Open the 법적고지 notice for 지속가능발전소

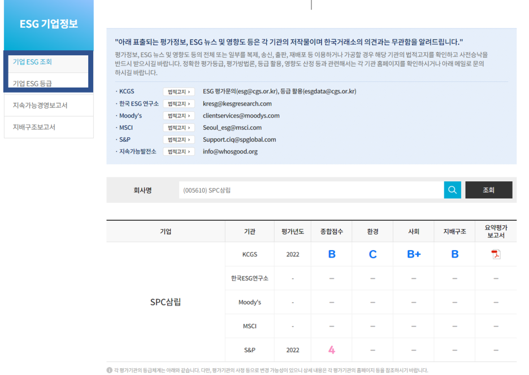179,151
